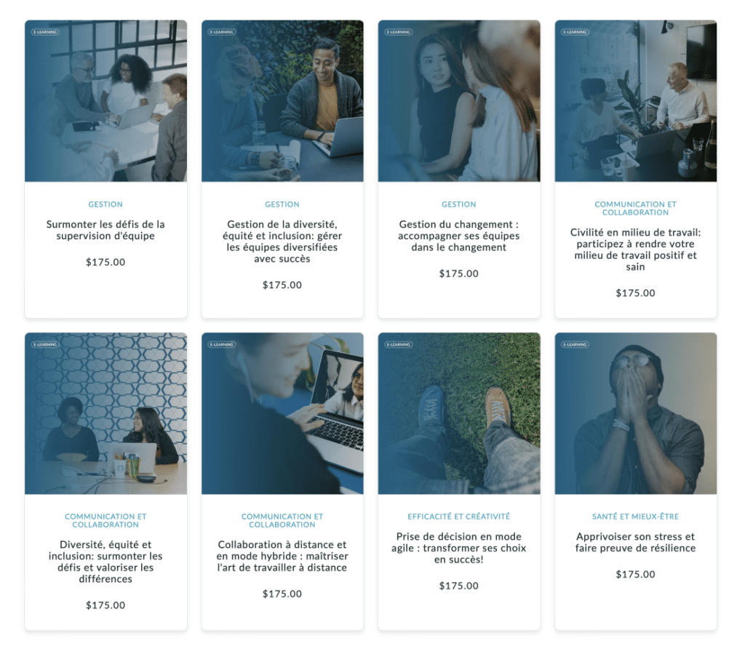Select COMMUNICATION ET COLLABORATION above 'Diversité, équité' course
This screenshot has height=654, width=745.
105,520
